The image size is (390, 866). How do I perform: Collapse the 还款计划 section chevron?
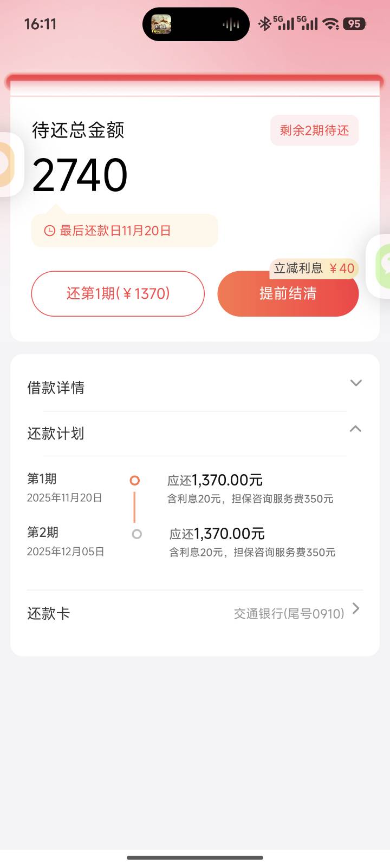coord(355,429)
